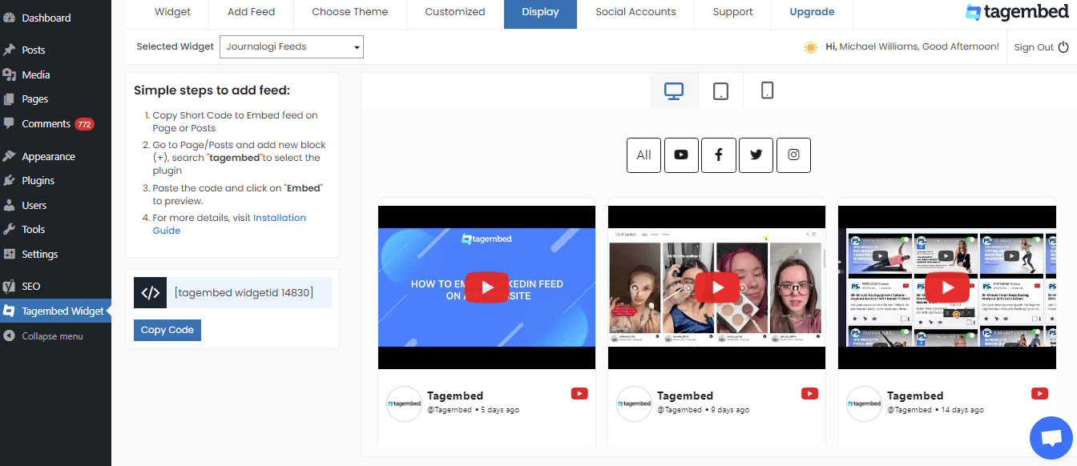Click YouTube badge on 5 days ago post
Viewport: 1077px width, 466px height.
579,393
